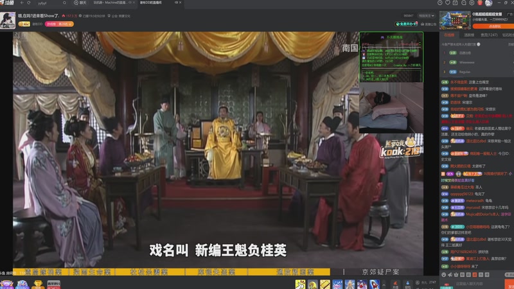Click chat username meteoradh
The width and height of the screenshot is (514, 289).
pos(475,200)
